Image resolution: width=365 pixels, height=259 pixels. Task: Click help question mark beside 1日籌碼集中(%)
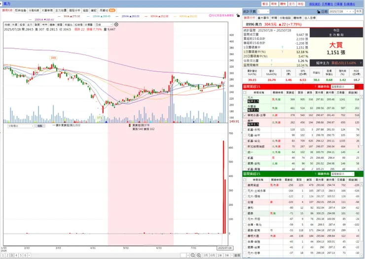pos(282,52)
